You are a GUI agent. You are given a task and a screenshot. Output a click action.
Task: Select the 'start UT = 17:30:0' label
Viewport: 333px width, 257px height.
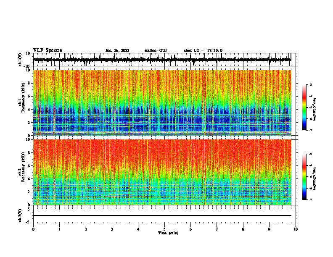(x=203, y=50)
